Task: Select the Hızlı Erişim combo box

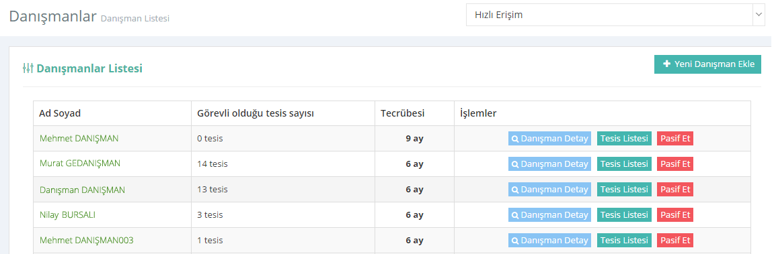Action: pyautogui.click(x=615, y=15)
